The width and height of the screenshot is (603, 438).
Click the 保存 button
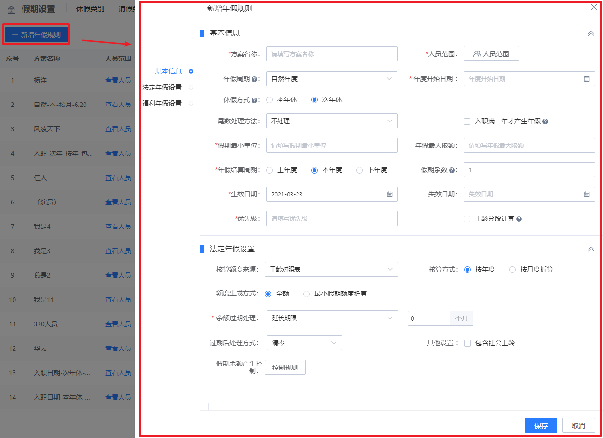coord(541,425)
